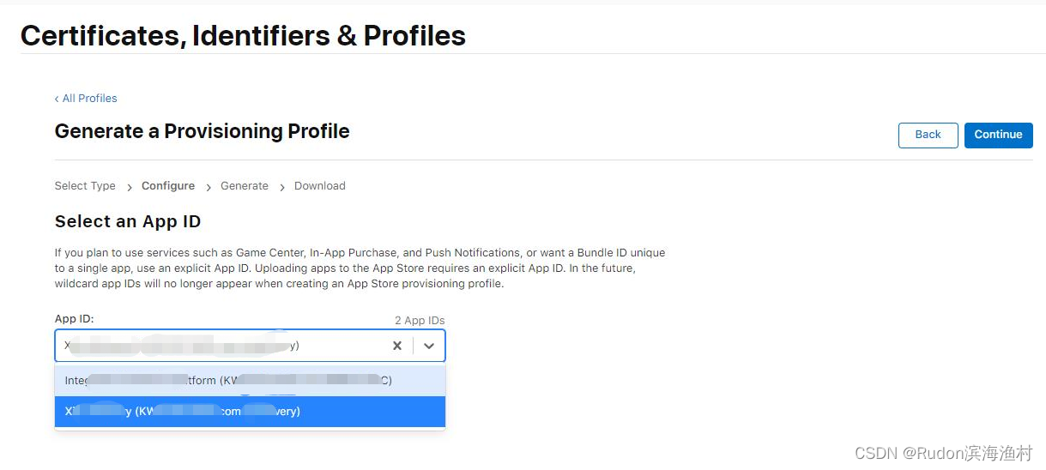The image size is (1046, 470).
Task: Collapse the App ID dropdown arrow
Action: (429, 346)
